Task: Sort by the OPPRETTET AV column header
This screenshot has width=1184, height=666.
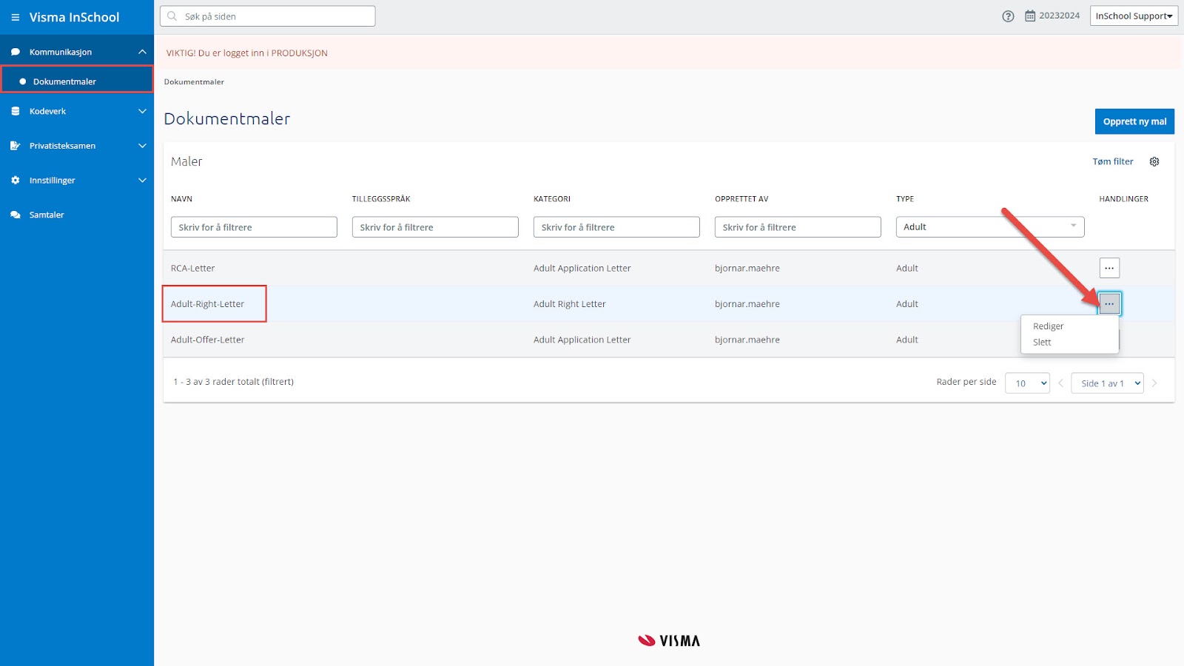Action: 741,199
